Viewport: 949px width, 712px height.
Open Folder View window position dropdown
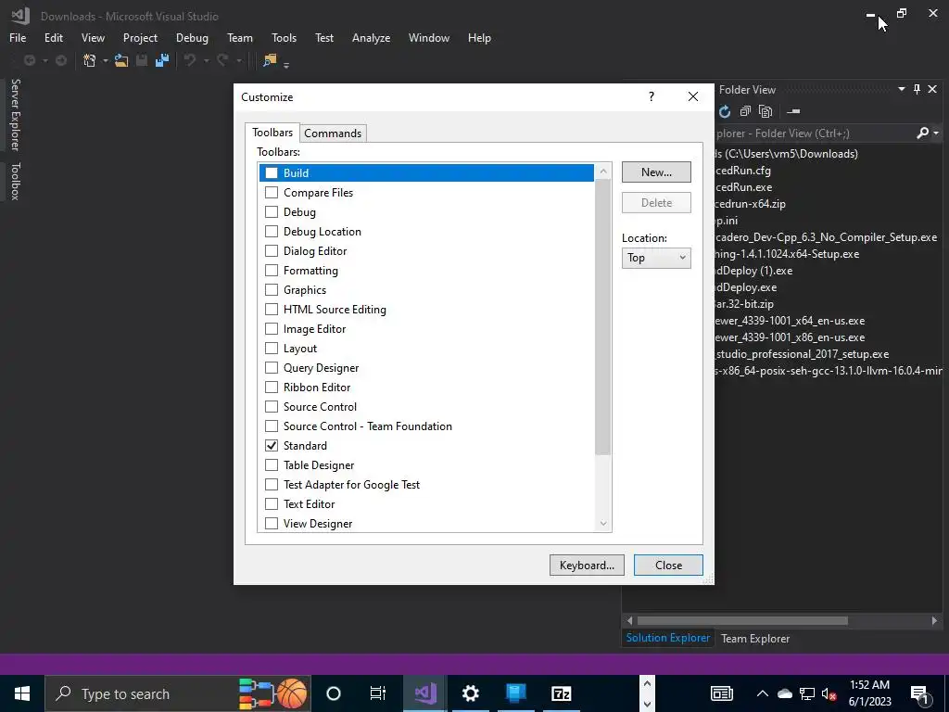(x=901, y=90)
